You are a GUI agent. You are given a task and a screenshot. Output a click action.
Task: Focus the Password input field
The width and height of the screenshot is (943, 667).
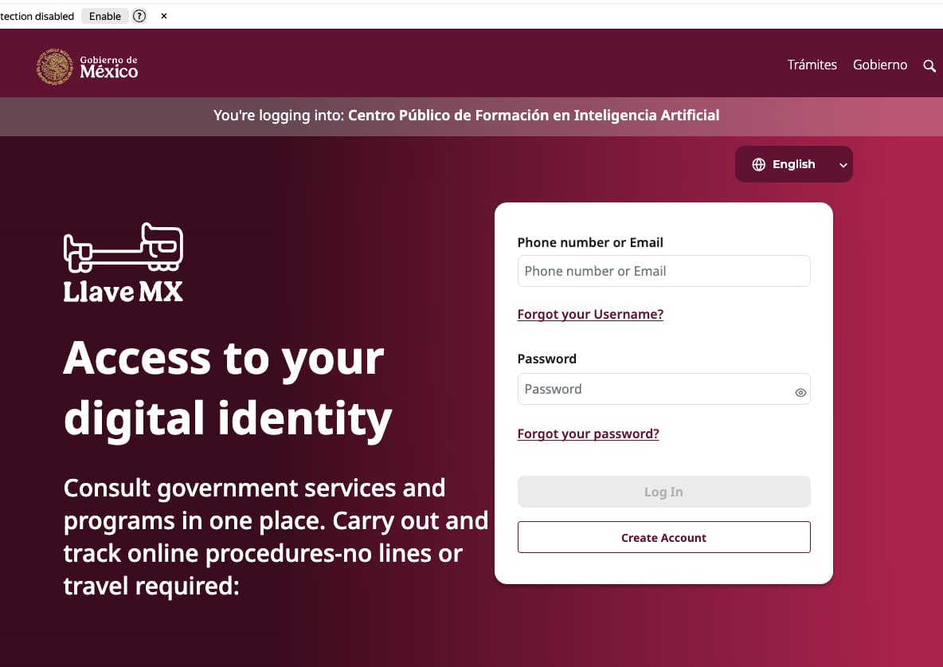click(x=653, y=389)
